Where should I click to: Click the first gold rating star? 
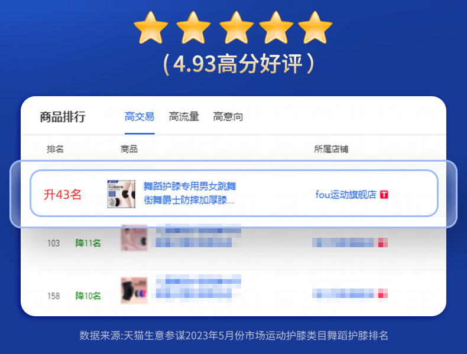pos(151,28)
